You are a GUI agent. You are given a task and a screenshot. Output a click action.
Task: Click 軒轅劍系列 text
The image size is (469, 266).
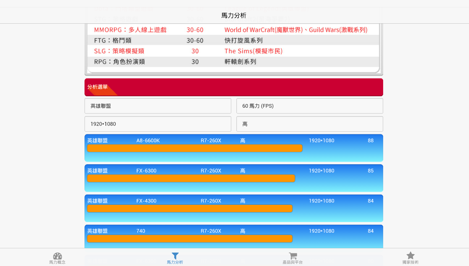[241, 62]
